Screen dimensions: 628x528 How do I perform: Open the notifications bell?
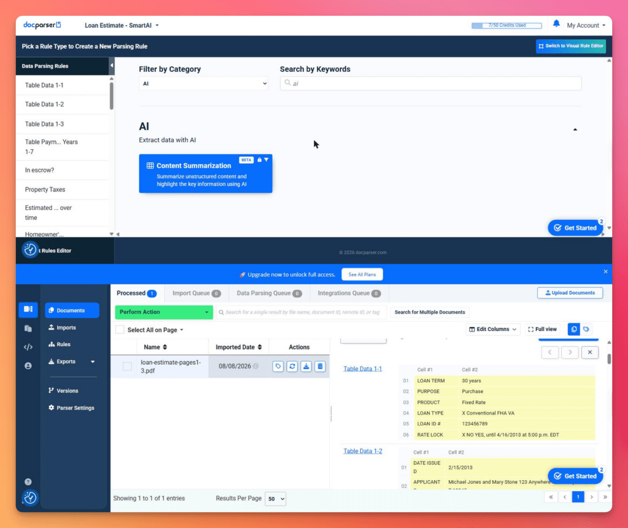(556, 24)
